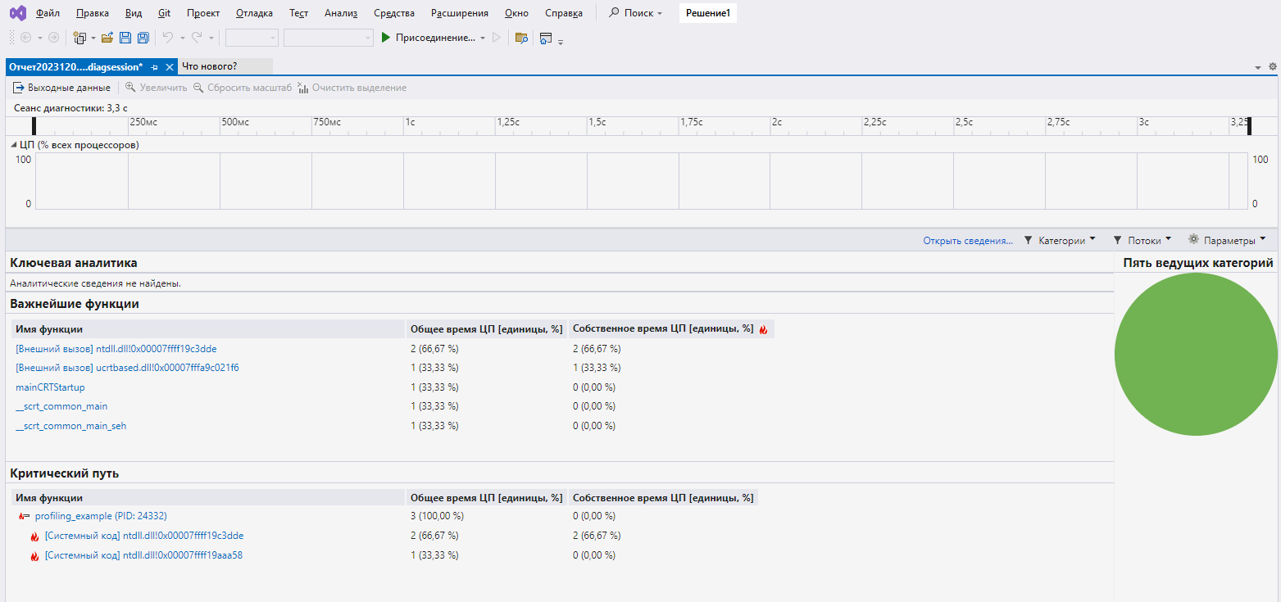Click the Сбросить масштаб button
1281x602 pixels.
[243, 88]
